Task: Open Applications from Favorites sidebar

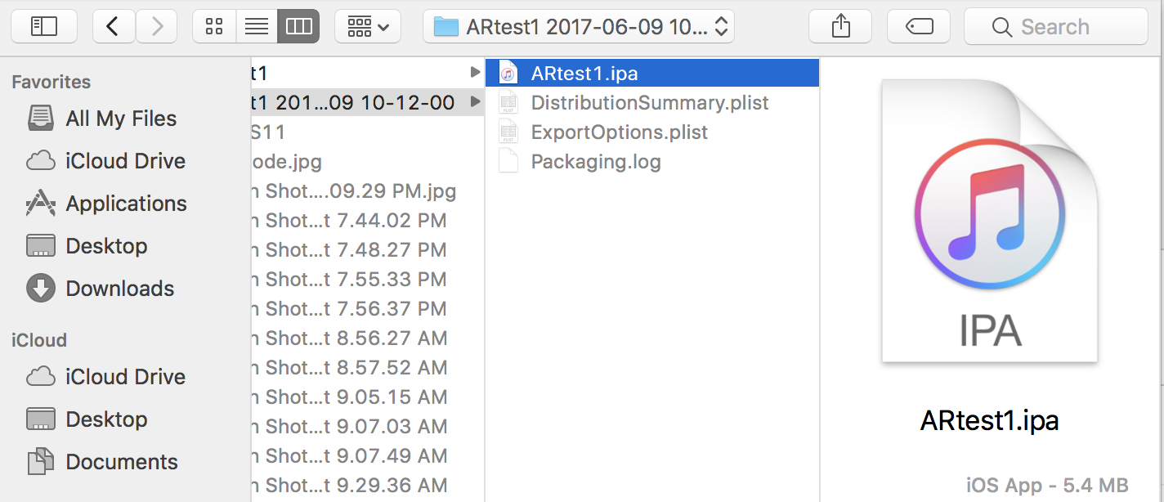Action: click(126, 204)
